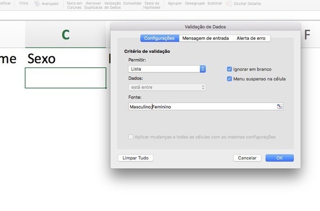The height and width of the screenshot is (211, 320).
Task: Click Texto em Colunas in ribbon
Action: tap(74, 5)
